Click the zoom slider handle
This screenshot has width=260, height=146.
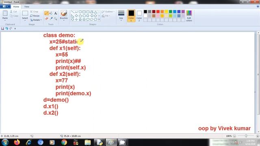click(246, 136)
